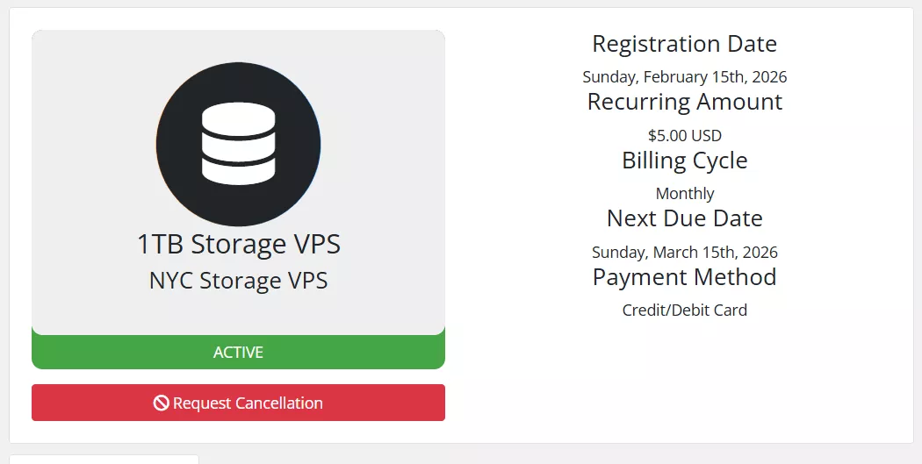Select the Credit/Debit Card payment value
This screenshot has width=922, height=464.
point(684,310)
